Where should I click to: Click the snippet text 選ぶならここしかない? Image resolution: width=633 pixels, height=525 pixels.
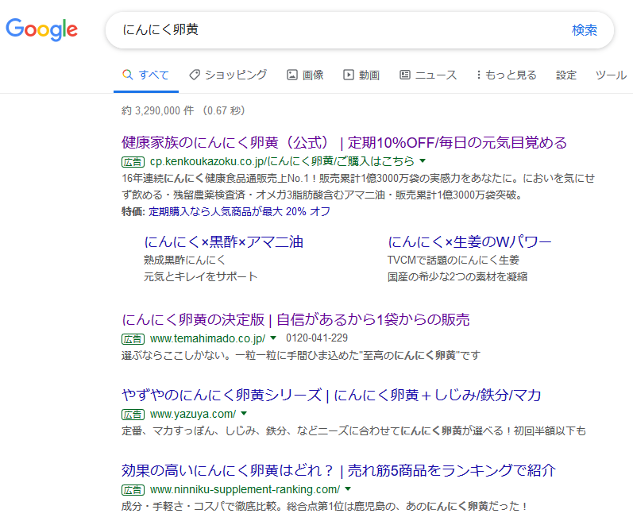tap(176, 355)
